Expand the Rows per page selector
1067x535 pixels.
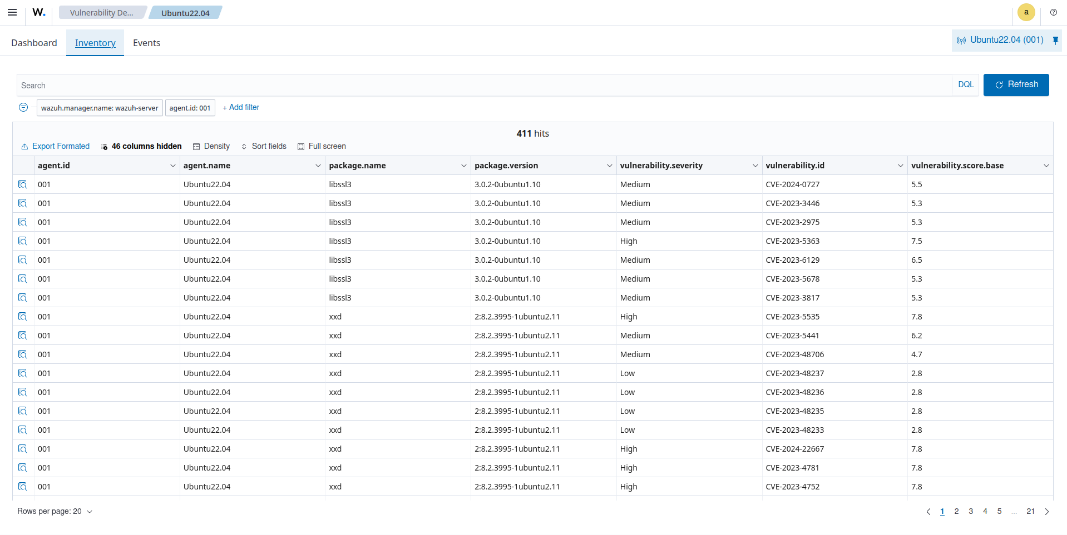[55, 511]
